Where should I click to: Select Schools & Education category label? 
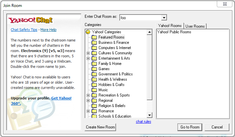[115, 116]
